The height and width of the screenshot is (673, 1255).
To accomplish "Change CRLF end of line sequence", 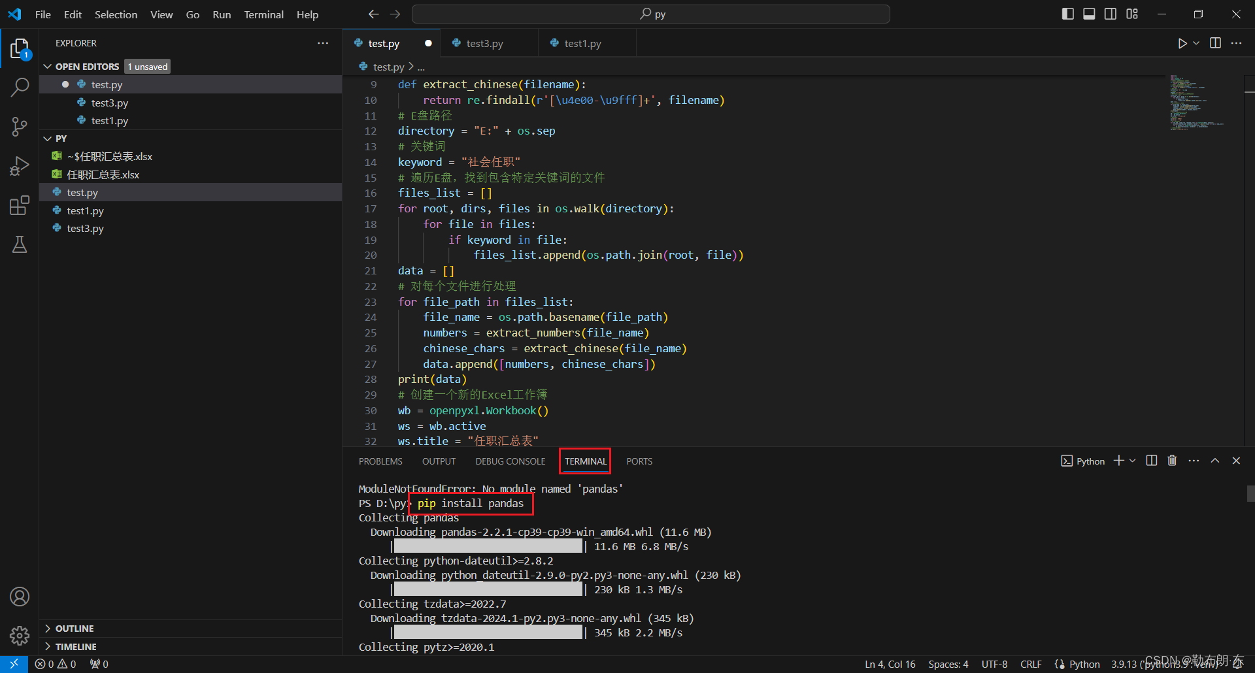I will click(1031, 664).
